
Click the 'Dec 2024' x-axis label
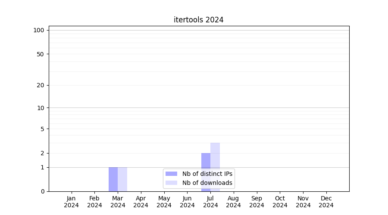pyautogui.click(x=326, y=202)
